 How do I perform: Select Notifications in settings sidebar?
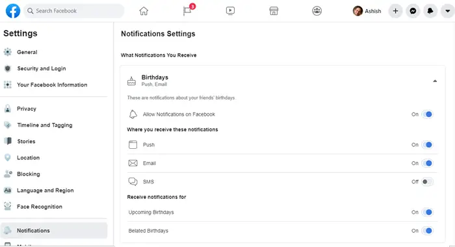[x=54, y=231]
